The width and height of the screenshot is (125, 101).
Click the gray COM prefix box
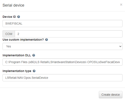(x=9, y=34)
